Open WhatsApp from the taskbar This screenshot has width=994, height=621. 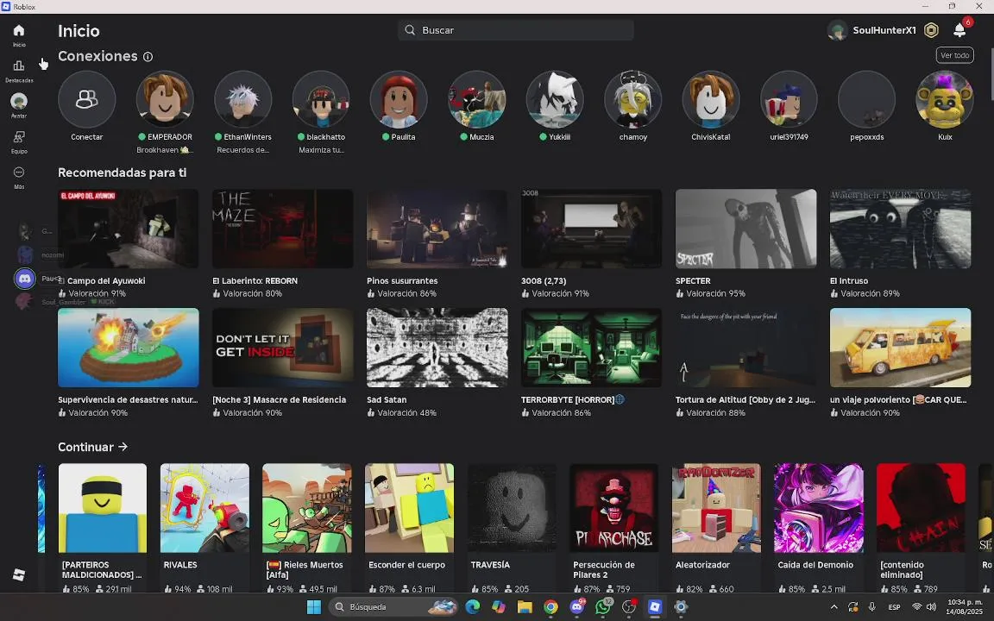tap(603, 607)
